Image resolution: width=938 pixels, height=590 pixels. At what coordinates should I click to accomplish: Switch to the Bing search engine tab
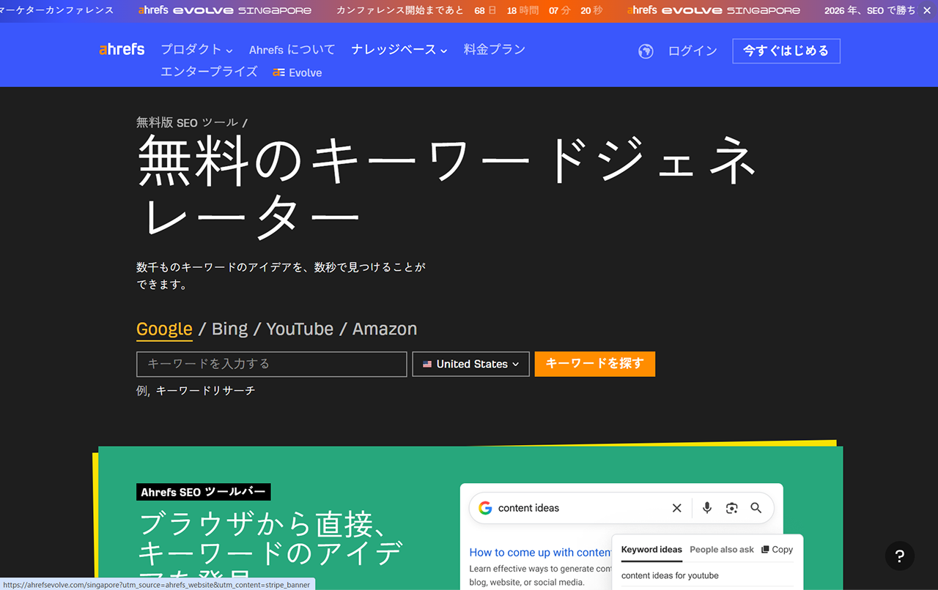pyautogui.click(x=229, y=329)
